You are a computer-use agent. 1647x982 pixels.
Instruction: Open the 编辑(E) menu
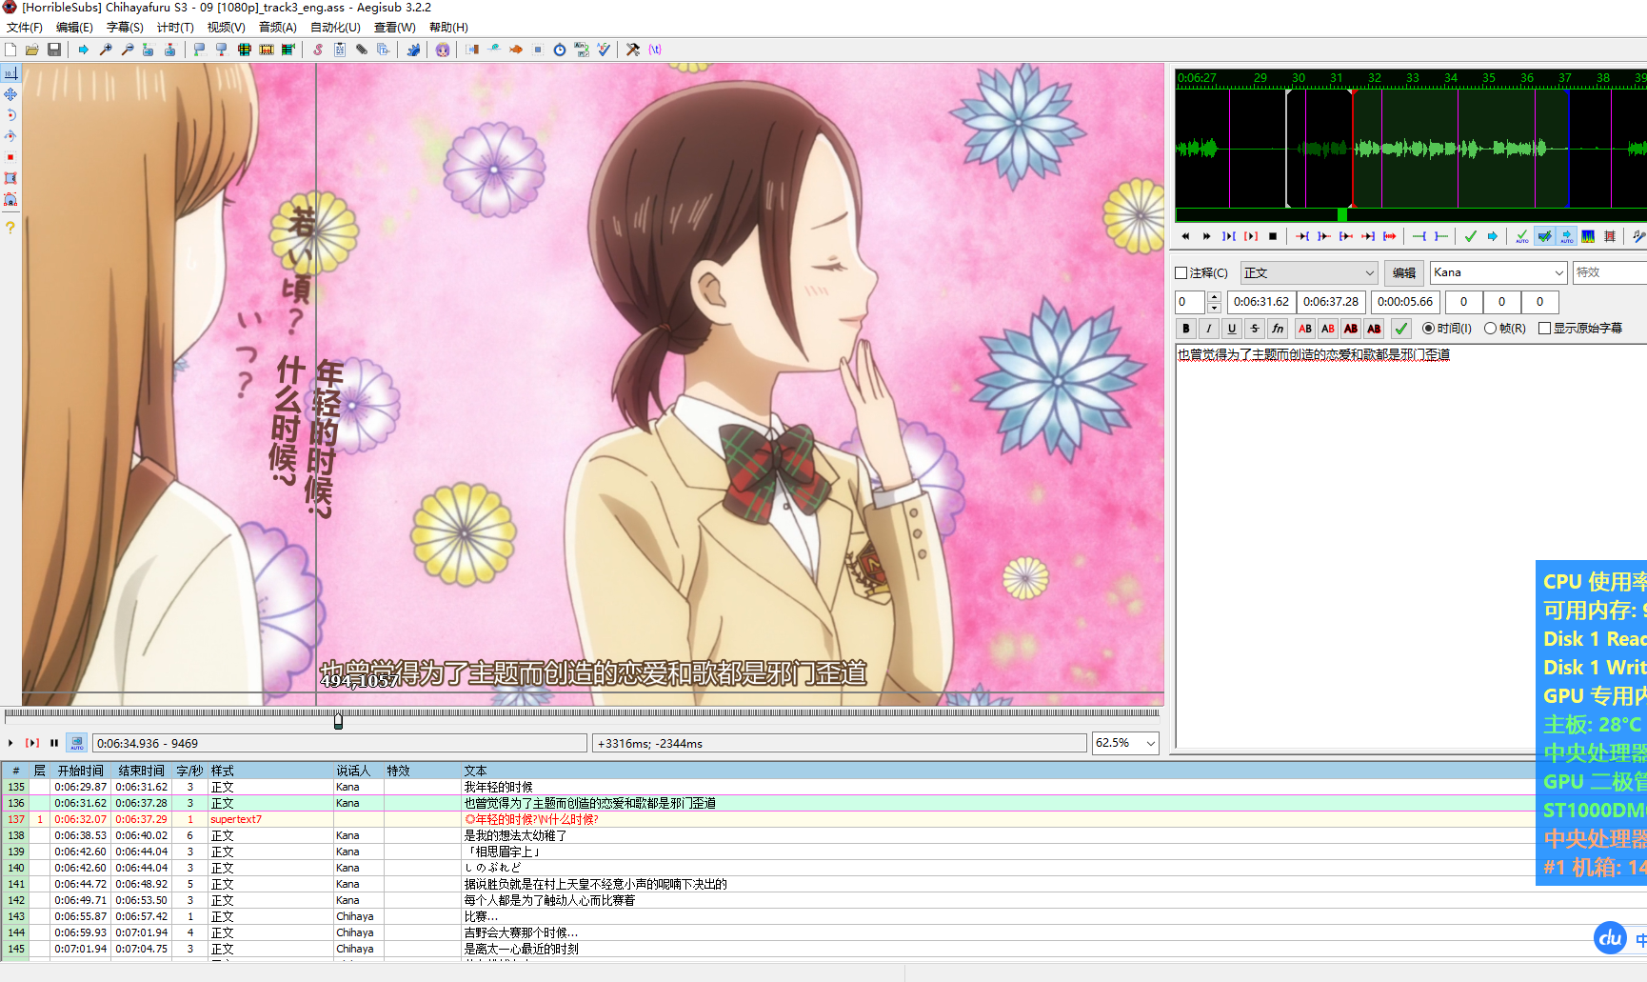pyautogui.click(x=74, y=28)
